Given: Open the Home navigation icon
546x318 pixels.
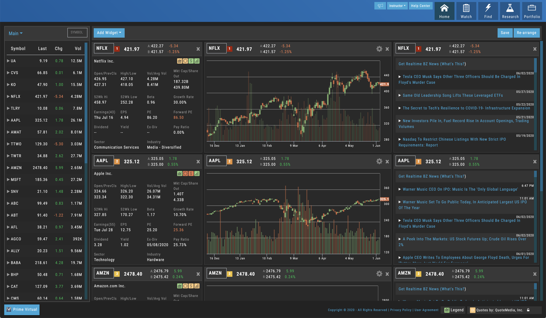Looking at the screenshot, I should pos(444,11).
